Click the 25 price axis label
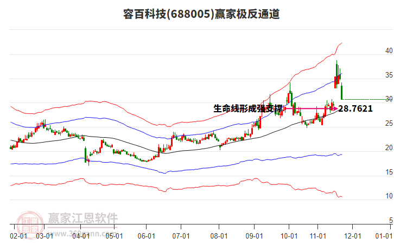The width and height of the screenshot is (394, 244). coord(389,123)
